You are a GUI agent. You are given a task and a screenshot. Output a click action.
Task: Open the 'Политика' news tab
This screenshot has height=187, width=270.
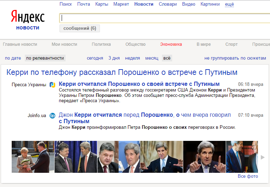pyautogui.click(x=101, y=44)
